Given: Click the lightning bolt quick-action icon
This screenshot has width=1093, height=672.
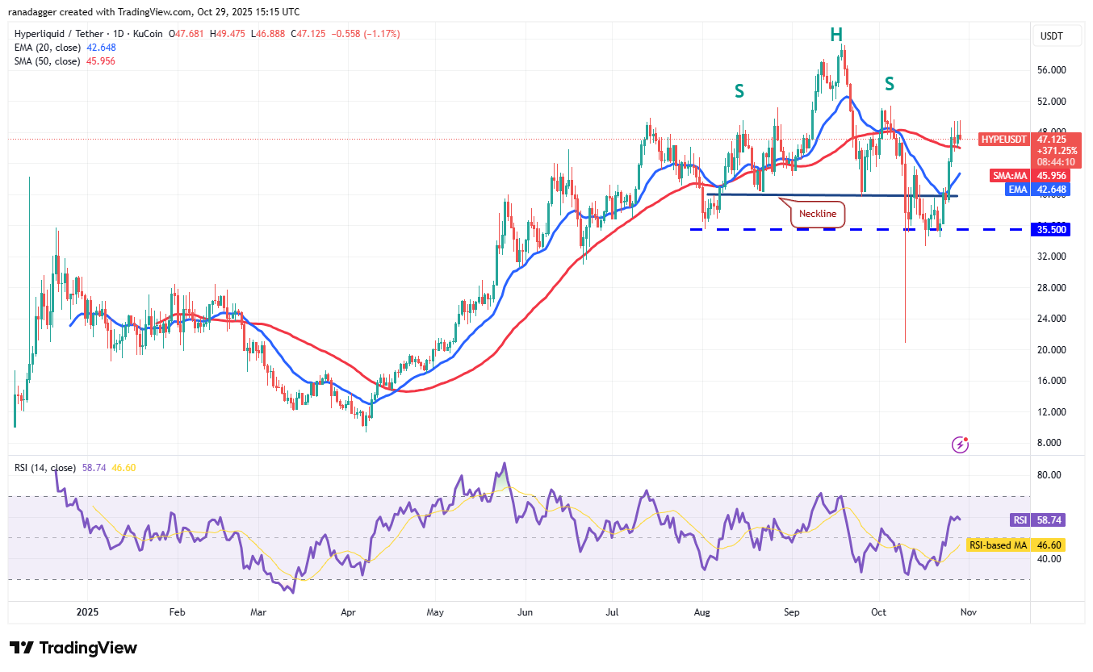Looking at the screenshot, I should pyautogui.click(x=959, y=445).
